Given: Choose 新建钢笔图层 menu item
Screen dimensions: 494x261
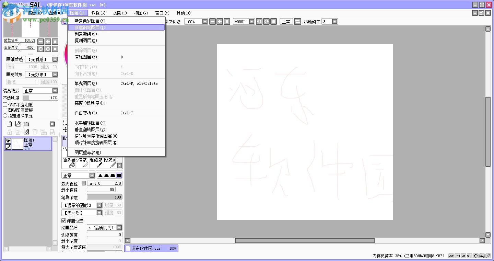Looking at the screenshot, I should pyautogui.click(x=116, y=27).
